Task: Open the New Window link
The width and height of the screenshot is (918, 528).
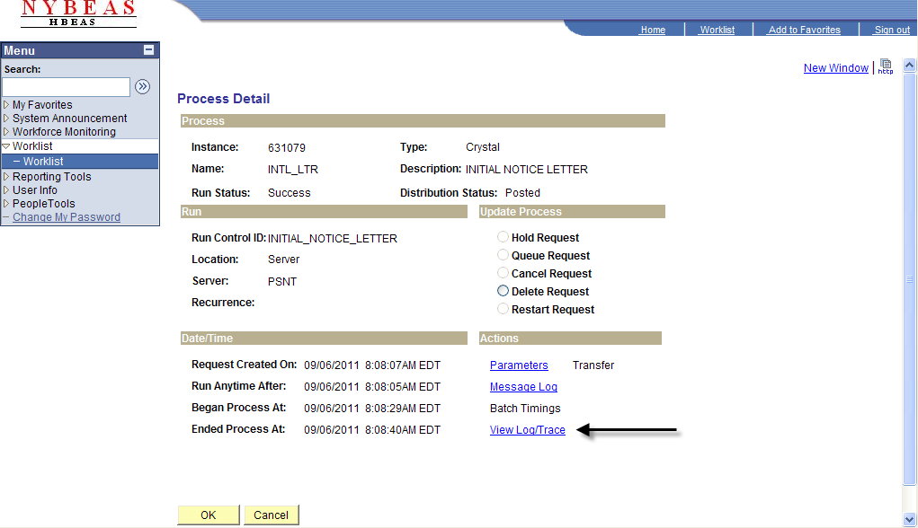Action: point(835,68)
